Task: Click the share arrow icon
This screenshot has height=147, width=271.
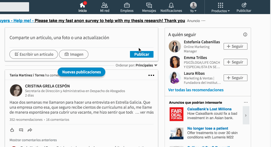Action: [x=30, y=130]
